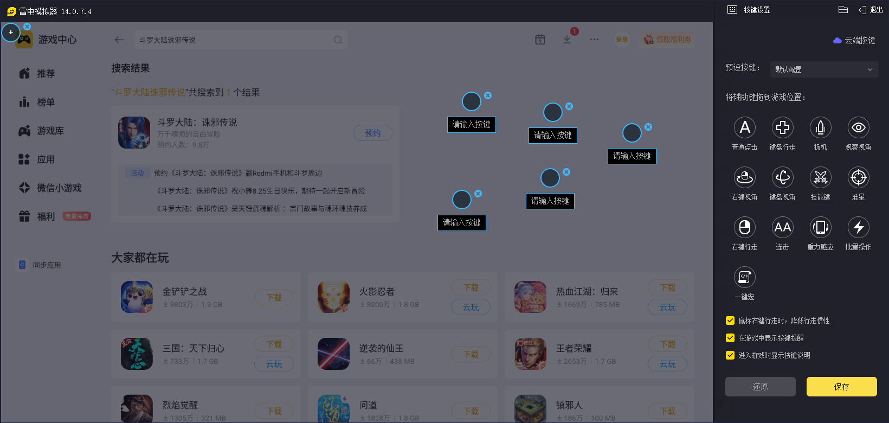The width and height of the screenshot is (889, 423).
Task: Click the 还原 reset button
Action: tap(761, 387)
